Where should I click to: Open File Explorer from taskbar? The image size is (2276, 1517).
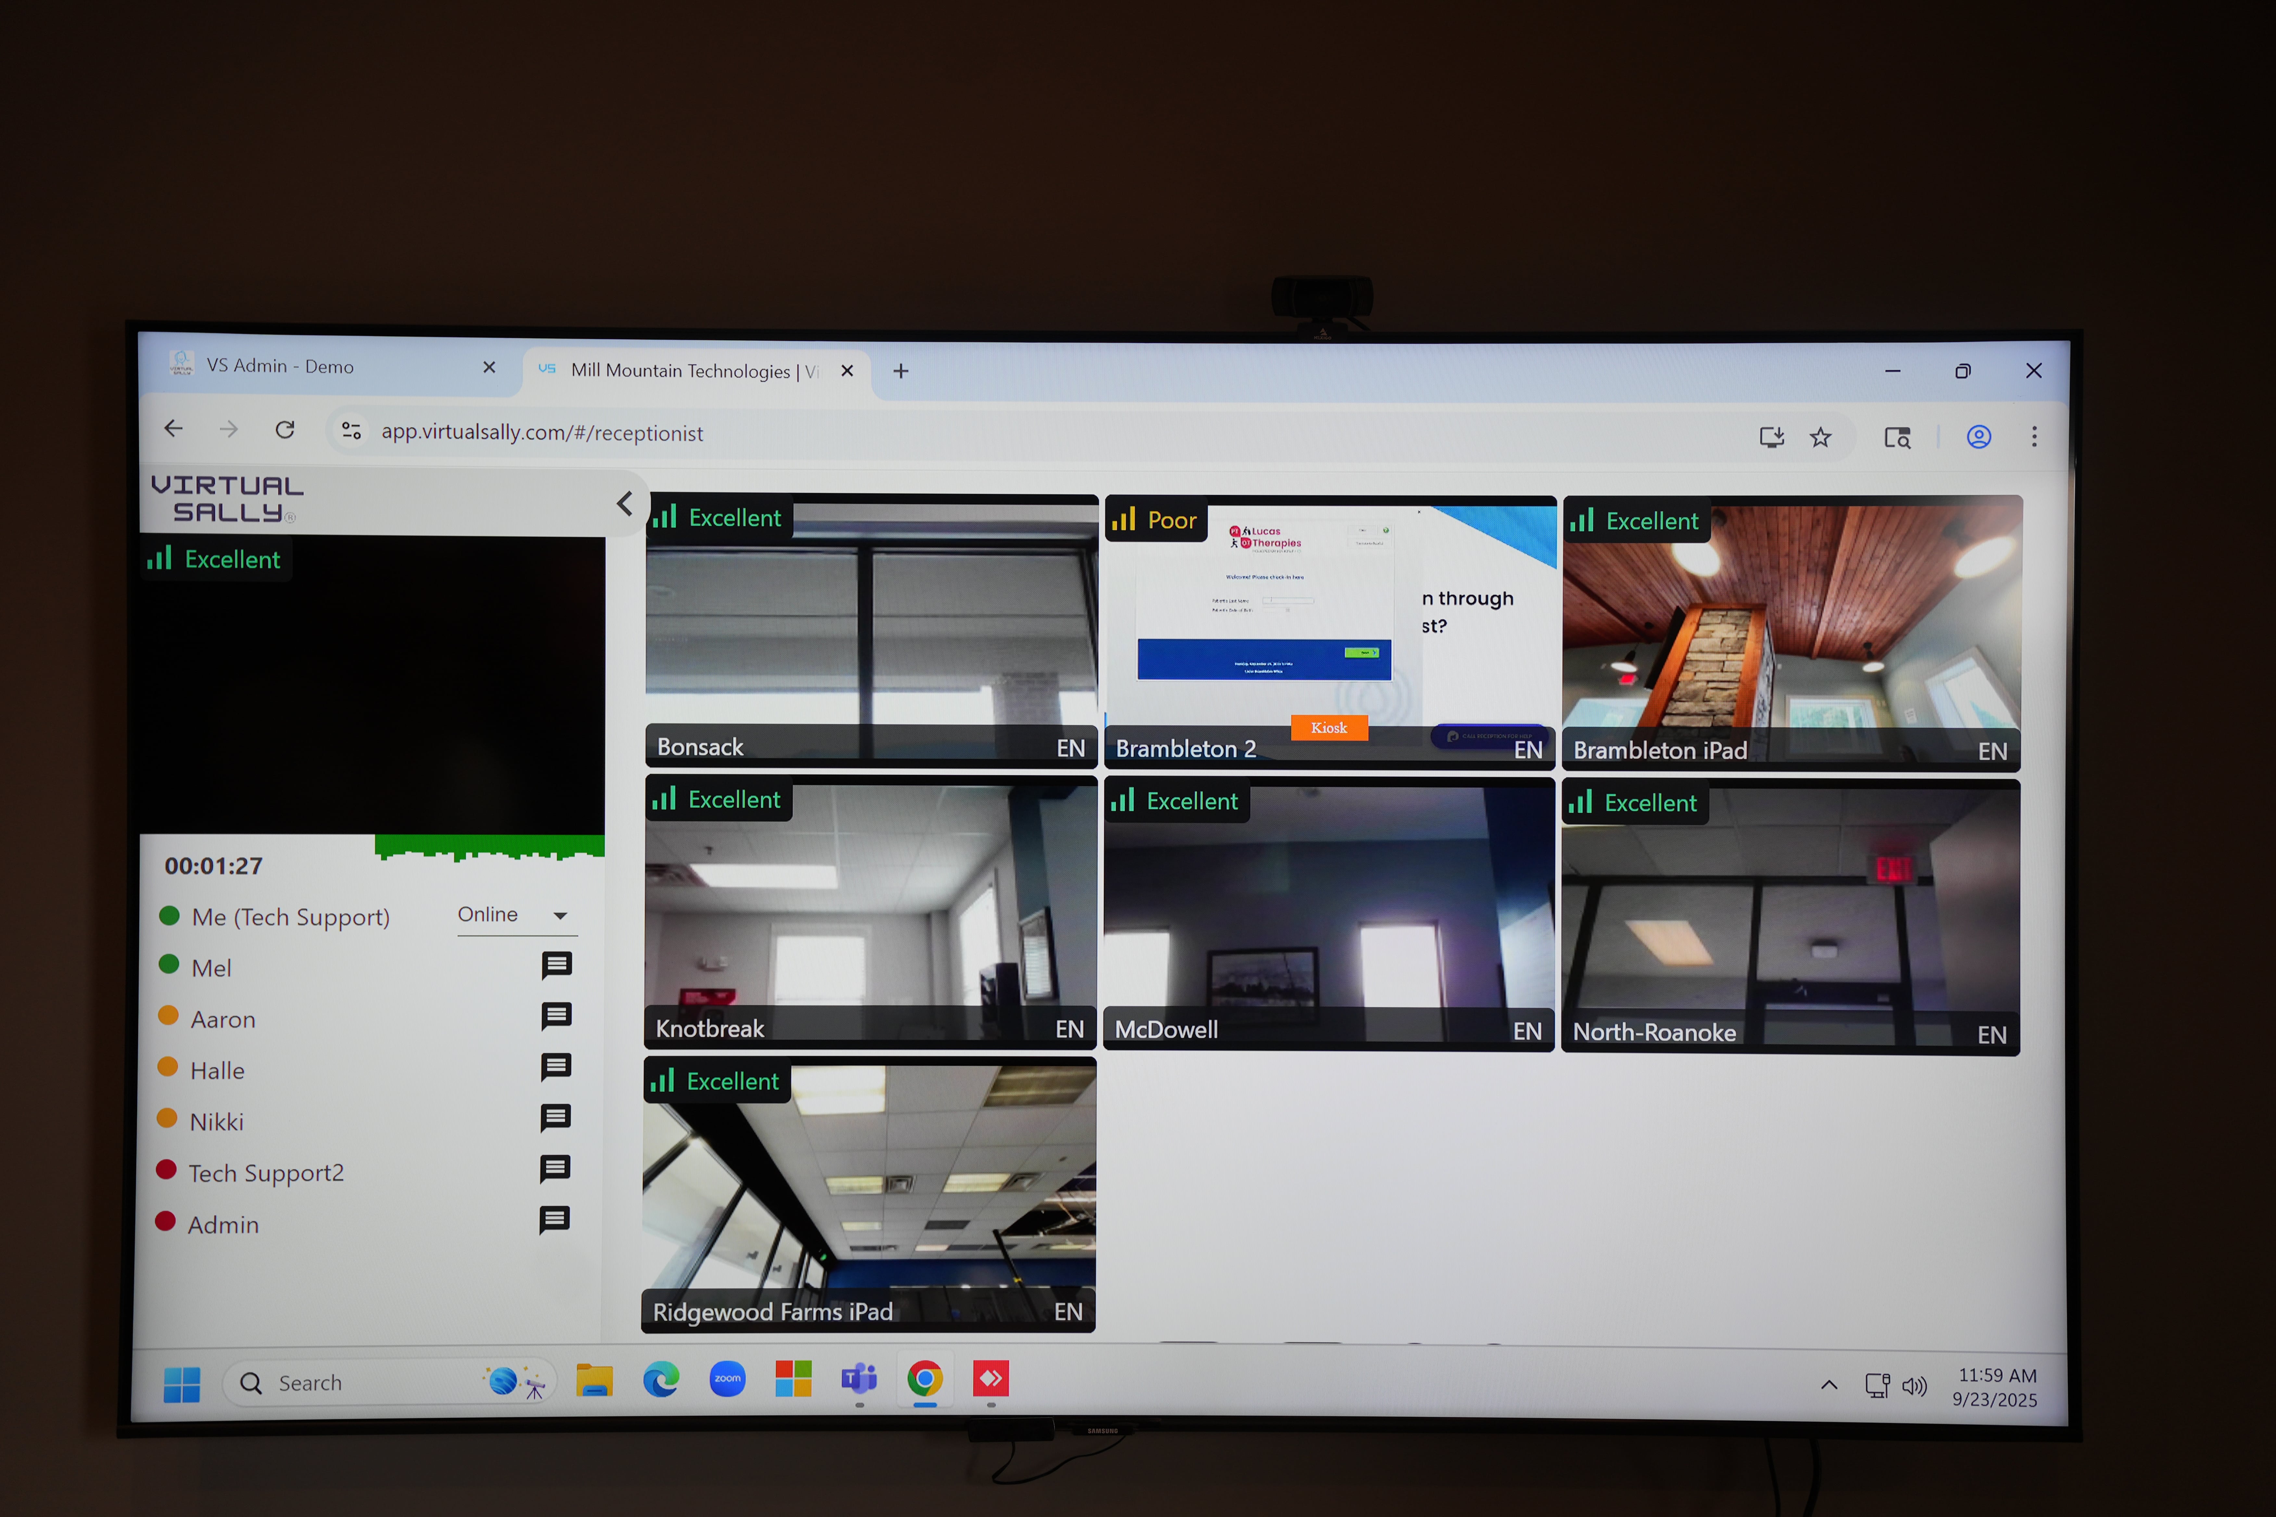tap(594, 1381)
